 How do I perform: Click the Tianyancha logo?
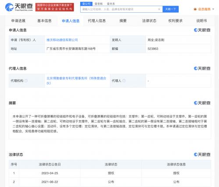click(19, 7)
